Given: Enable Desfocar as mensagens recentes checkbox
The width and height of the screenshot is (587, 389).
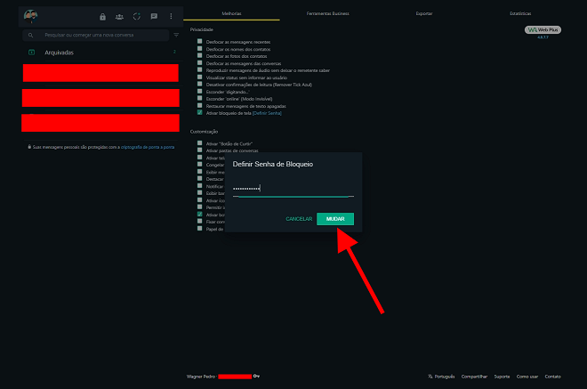Looking at the screenshot, I should (x=200, y=42).
